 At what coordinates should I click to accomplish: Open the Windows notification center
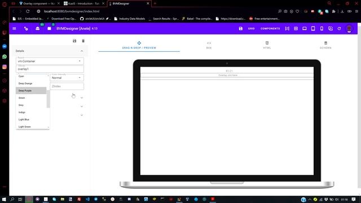354,199
